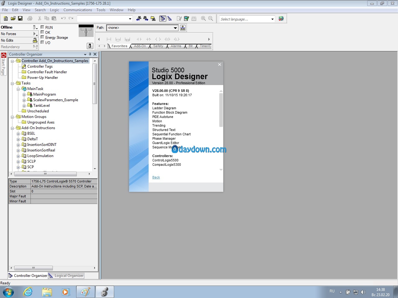Click the Find All binoculars icon
This screenshot has height=298, width=398.
pos(153,19)
